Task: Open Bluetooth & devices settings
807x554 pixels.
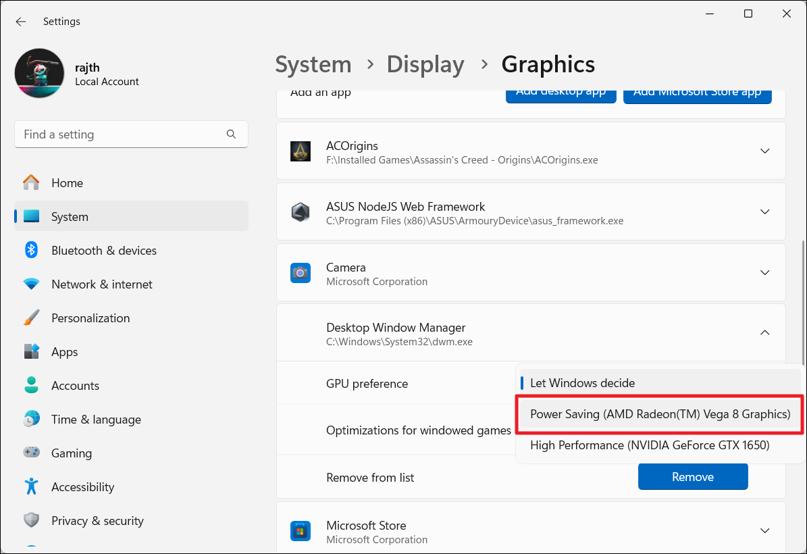Action: pos(103,251)
